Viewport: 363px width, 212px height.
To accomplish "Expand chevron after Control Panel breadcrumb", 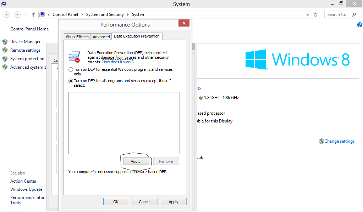I will pos(82,15).
